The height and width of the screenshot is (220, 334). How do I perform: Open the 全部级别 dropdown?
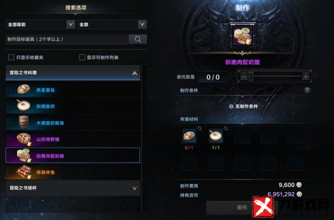40,25
